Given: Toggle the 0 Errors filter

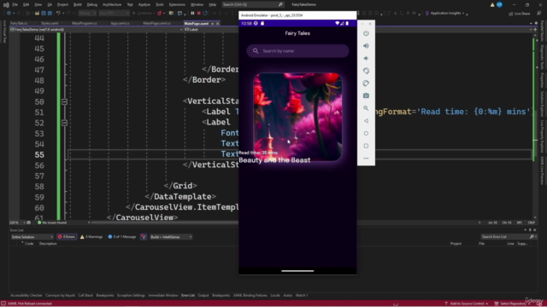Looking at the screenshot, I should [67, 237].
